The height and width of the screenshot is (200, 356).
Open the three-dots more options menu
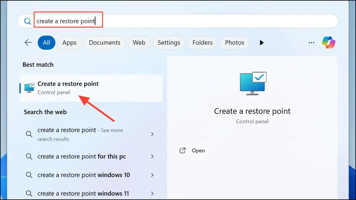(311, 43)
